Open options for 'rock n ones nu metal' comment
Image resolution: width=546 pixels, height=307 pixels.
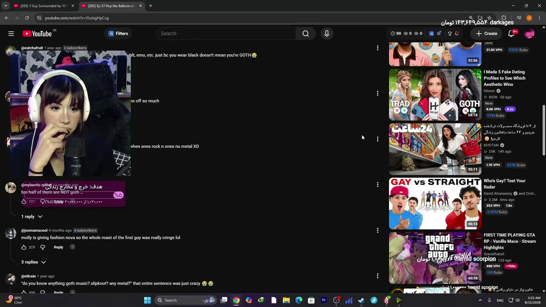coord(378,139)
